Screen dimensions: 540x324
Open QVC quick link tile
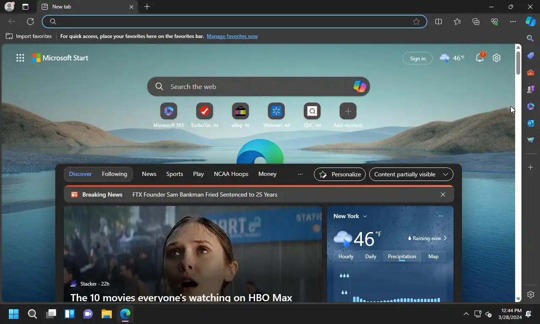coord(312,115)
